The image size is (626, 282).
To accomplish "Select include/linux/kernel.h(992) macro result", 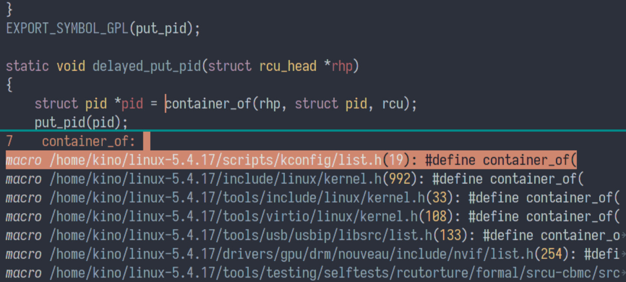I will (x=295, y=179).
